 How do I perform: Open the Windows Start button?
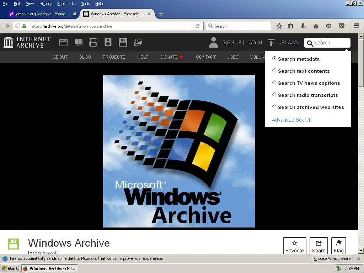10,268
